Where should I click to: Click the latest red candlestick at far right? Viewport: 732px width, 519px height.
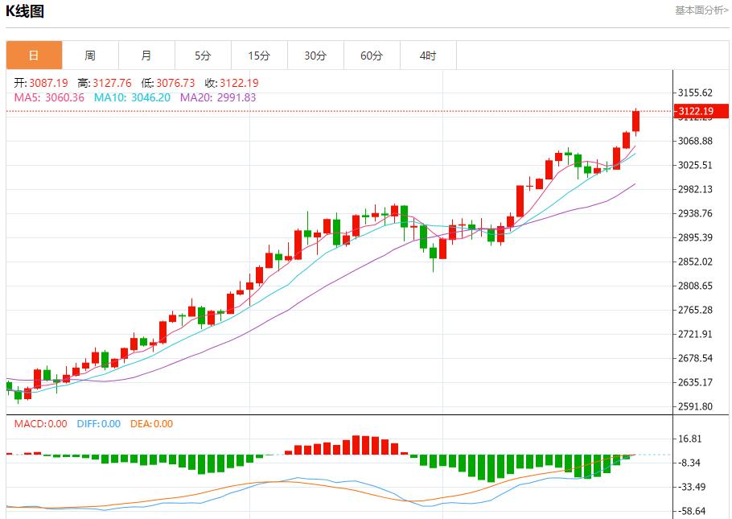pos(635,121)
